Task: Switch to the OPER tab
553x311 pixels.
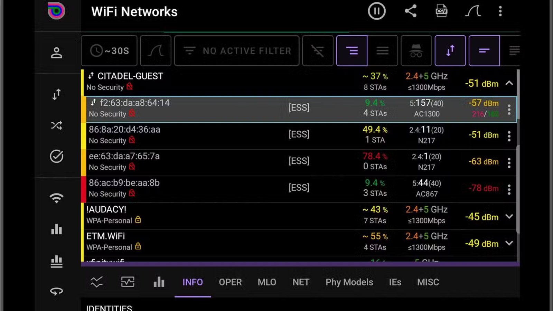Action: [x=230, y=282]
